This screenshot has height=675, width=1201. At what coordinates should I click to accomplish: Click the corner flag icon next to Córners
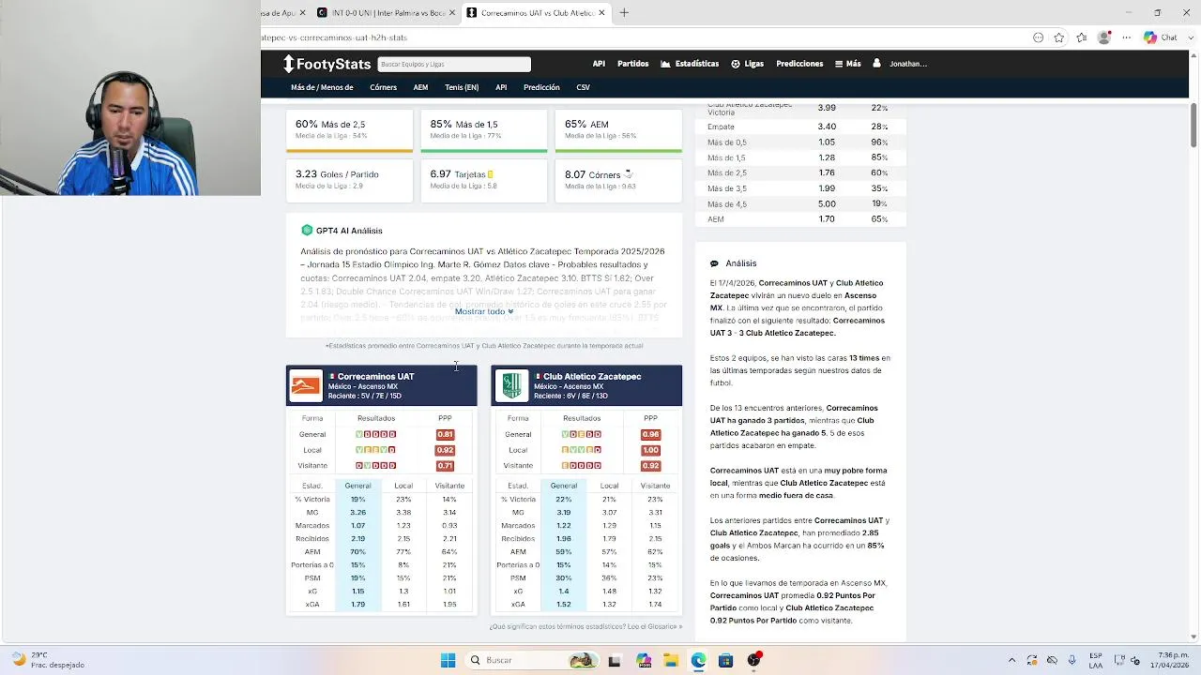[628, 173]
